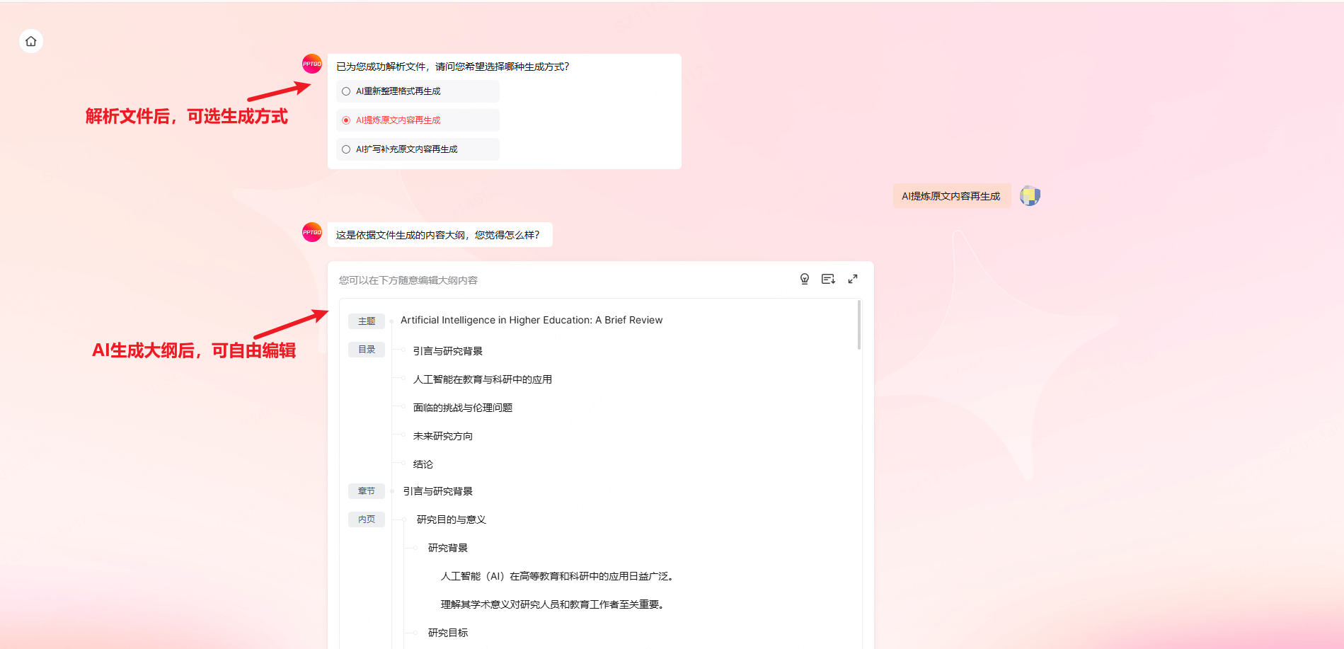Click the Home icon in top-left corner
The image size is (1344, 649).
(30, 41)
